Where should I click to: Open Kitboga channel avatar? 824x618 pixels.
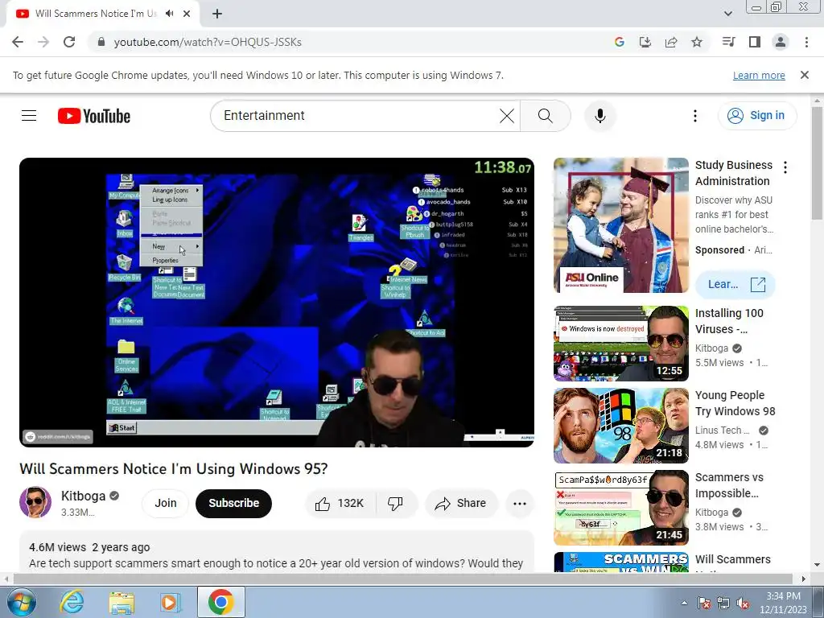[x=35, y=502]
